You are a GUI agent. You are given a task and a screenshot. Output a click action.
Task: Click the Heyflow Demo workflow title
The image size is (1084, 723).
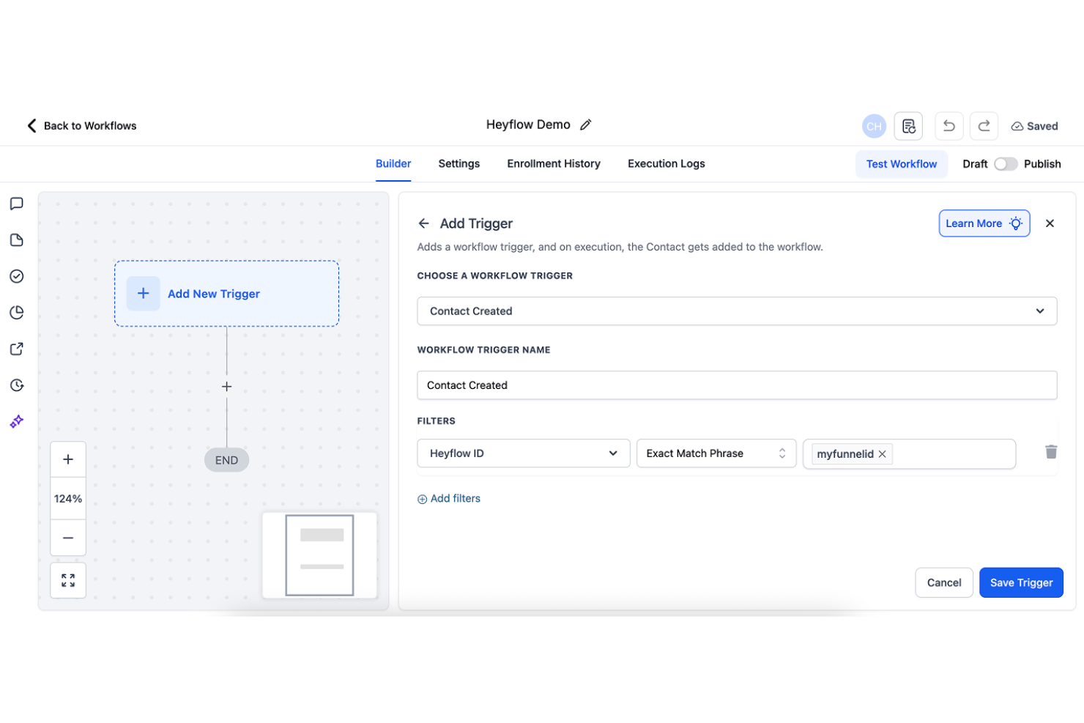528,125
